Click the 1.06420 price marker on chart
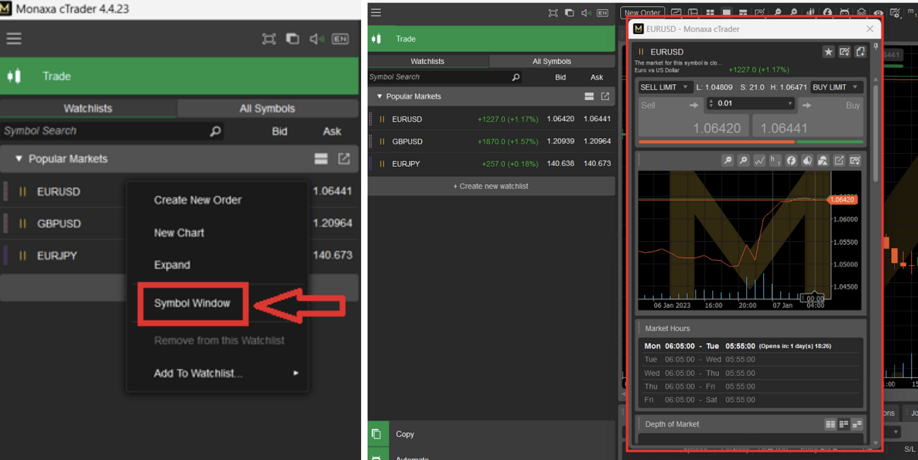Viewport: 918px width, 460px height. click(843, 200)
